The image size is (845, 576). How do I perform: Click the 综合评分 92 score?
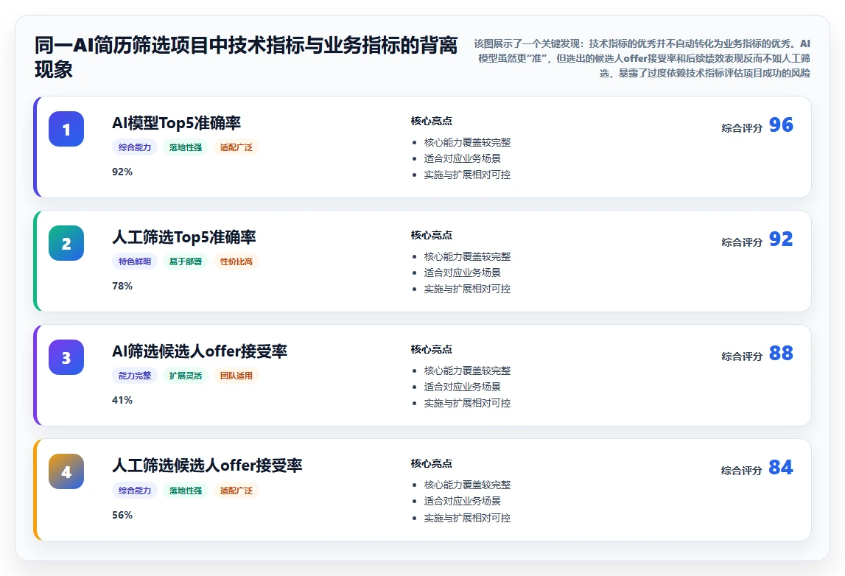tap(757, 240)
